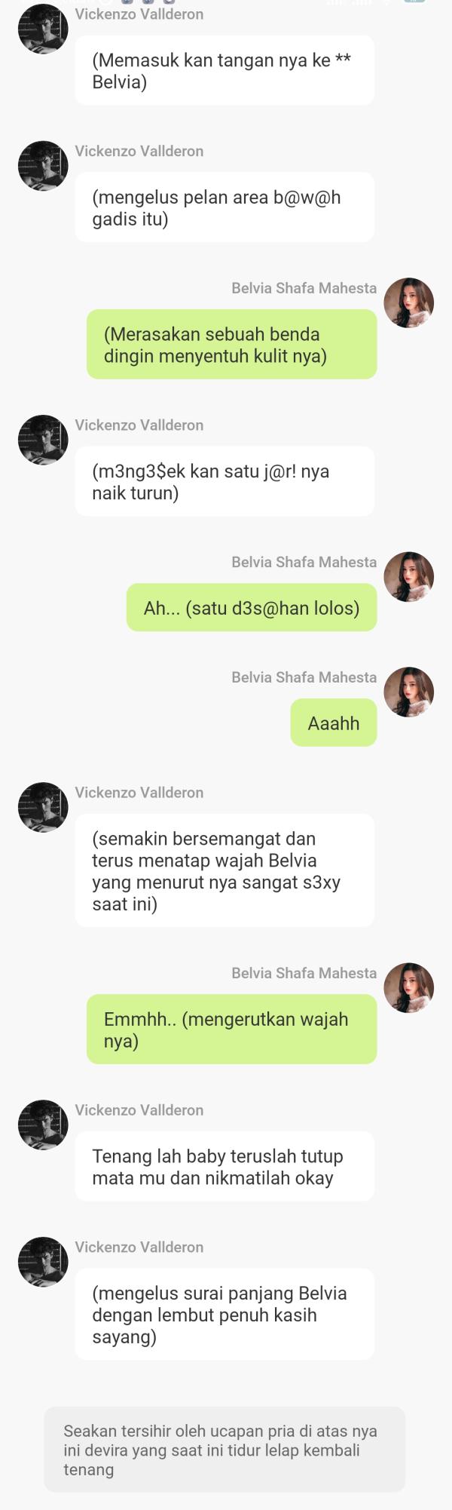Select the green "Merasakan sebuah benda dingin" bubble
The width and height of the screenshot is (452, 1510).
(231, 344)
